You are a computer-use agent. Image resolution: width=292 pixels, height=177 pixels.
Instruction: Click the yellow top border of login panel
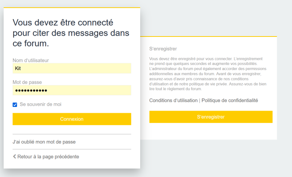tap(72, 7)
